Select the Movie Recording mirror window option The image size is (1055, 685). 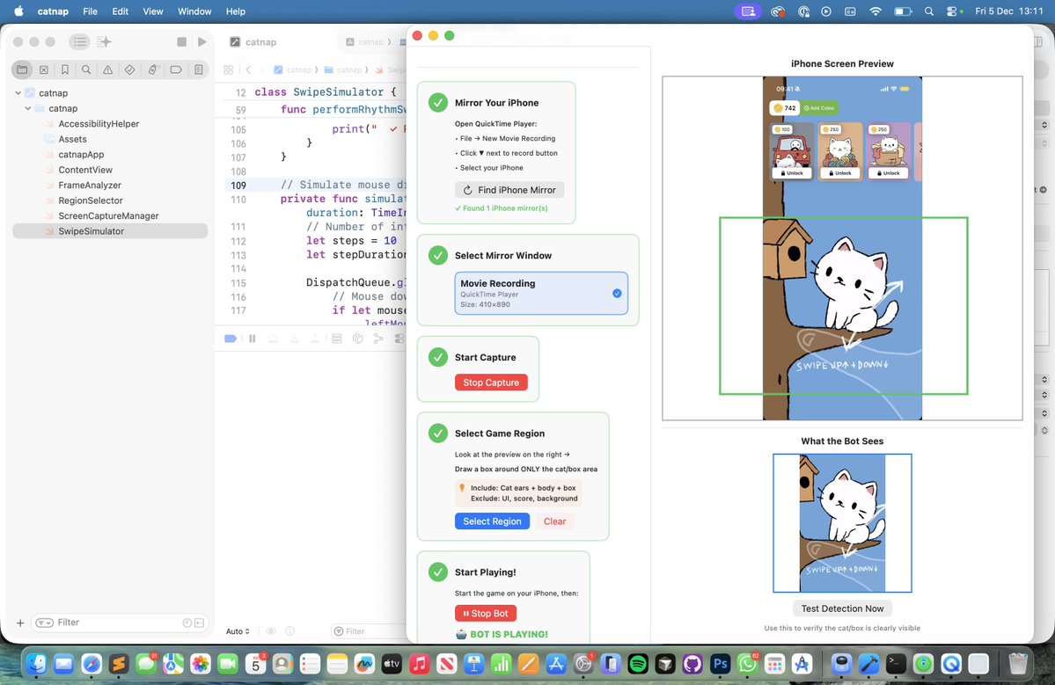click(x=541, y=293)
